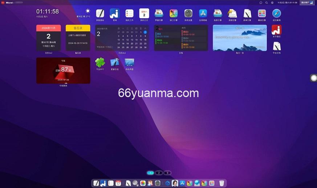Launch the 流程引擎 app icon

(232, 13)
